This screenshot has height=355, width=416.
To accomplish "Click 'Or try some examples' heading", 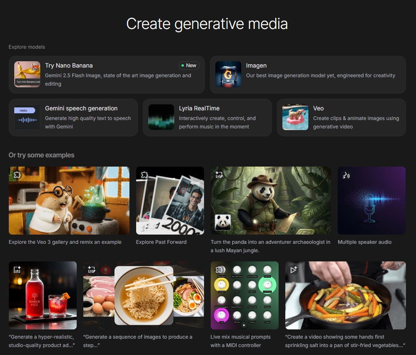I will coord(41,155).
